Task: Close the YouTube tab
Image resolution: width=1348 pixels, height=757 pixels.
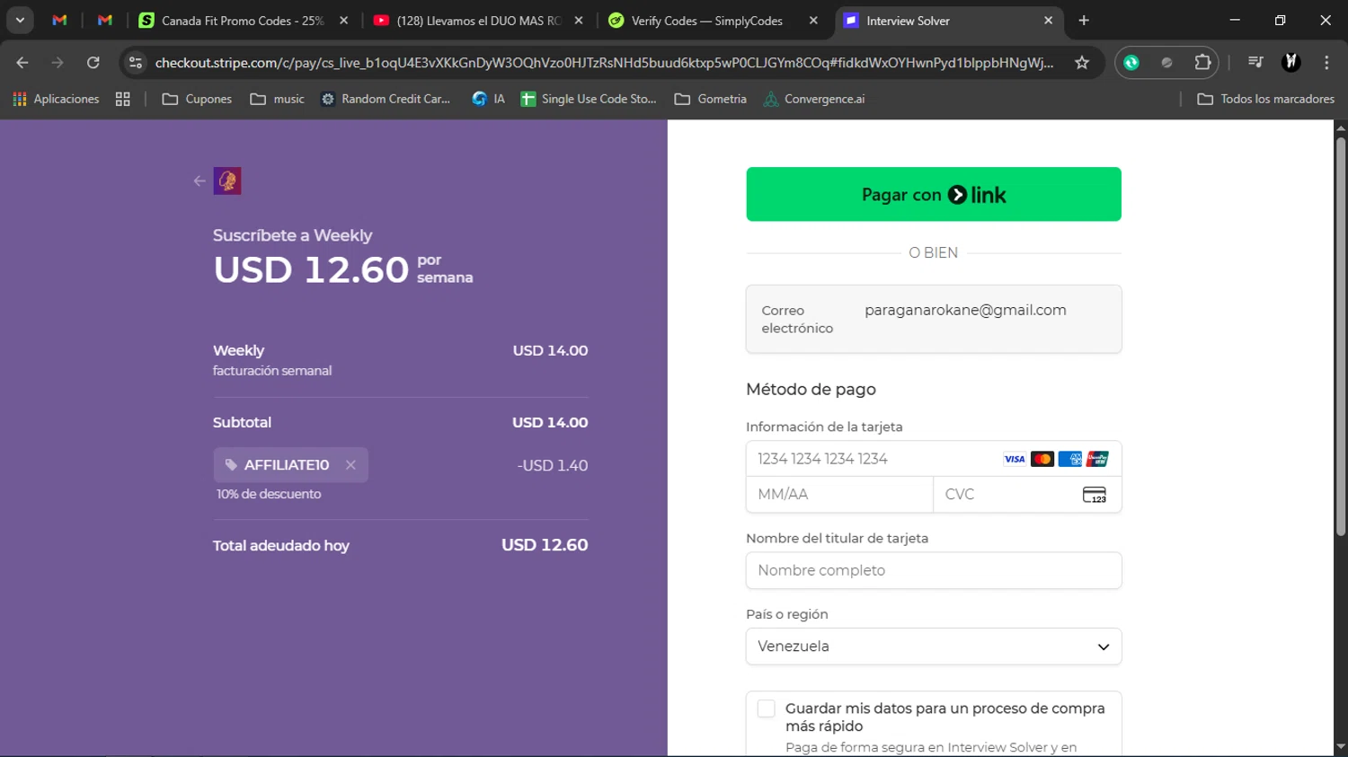Action: pos(579,20)
